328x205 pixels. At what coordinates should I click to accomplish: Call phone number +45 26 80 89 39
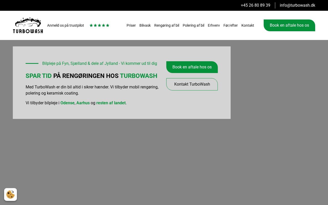(x=255, y=5)
